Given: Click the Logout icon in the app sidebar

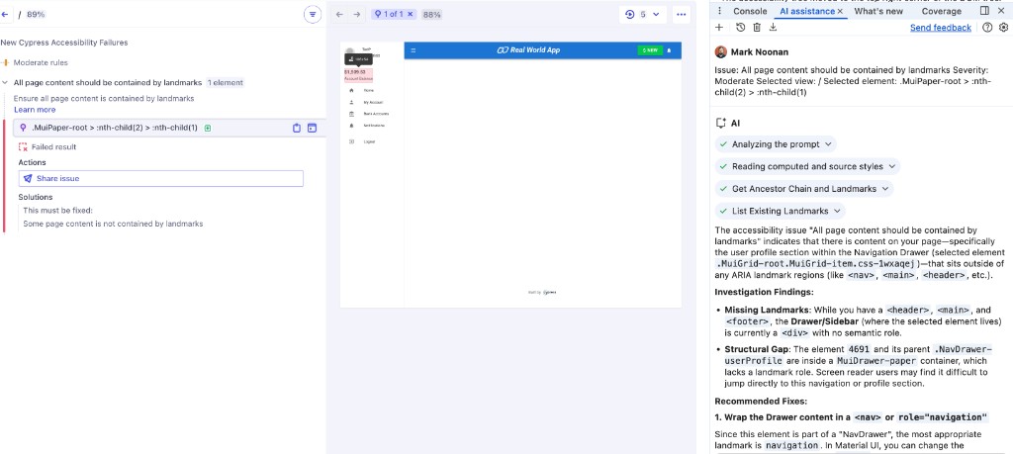Looking at the screenshot, I should (351, 141).
